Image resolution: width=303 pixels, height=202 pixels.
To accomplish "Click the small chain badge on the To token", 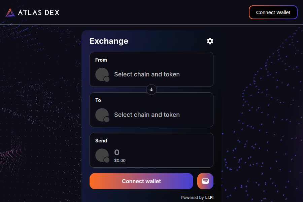I will pos(107,119).
